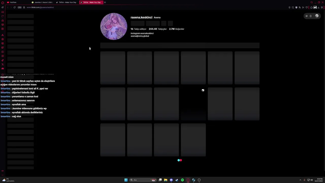
Task: Click chat message 'yorumlama o zaman kral'
Action: (25, 97)
